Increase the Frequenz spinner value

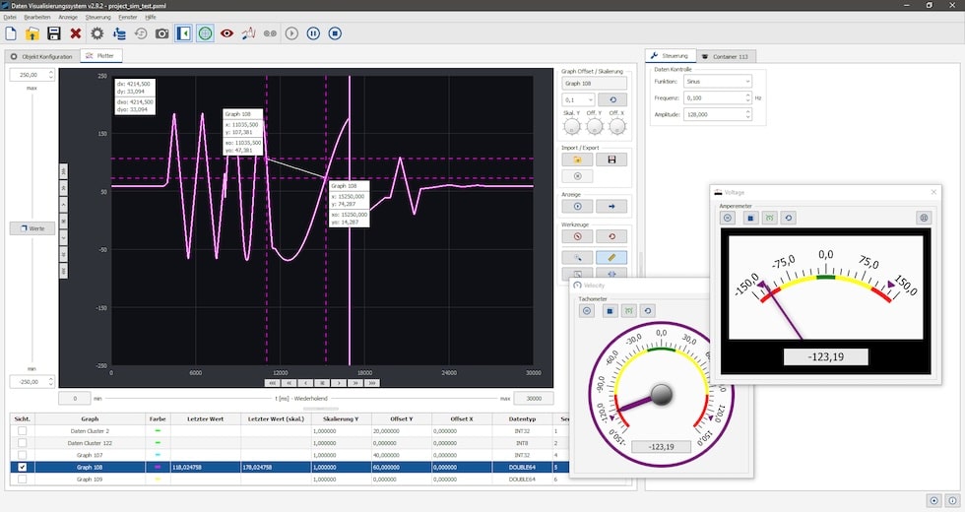click(x=747, y=96)
